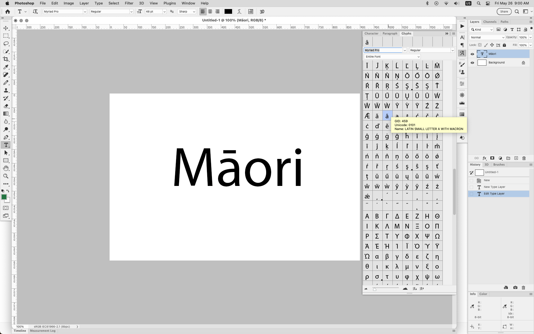Hide the Māori text layer
534x334 pixels.
click(472, 54)
